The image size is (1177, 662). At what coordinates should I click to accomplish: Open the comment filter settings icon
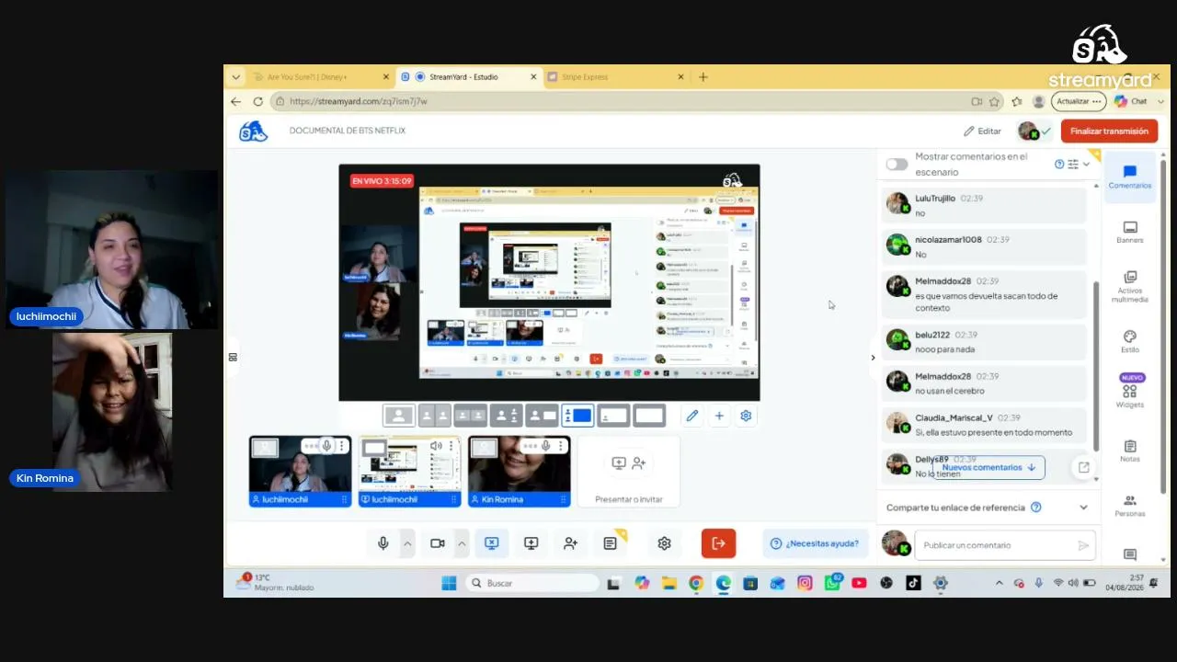pyautogui.click(x=1072, y=164)
